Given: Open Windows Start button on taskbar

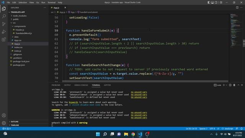Looking at the screenshot, I should tap(98, 134).
